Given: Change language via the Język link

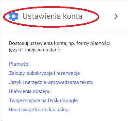Looking at the screenshot, I should click(x=51, y=82).
